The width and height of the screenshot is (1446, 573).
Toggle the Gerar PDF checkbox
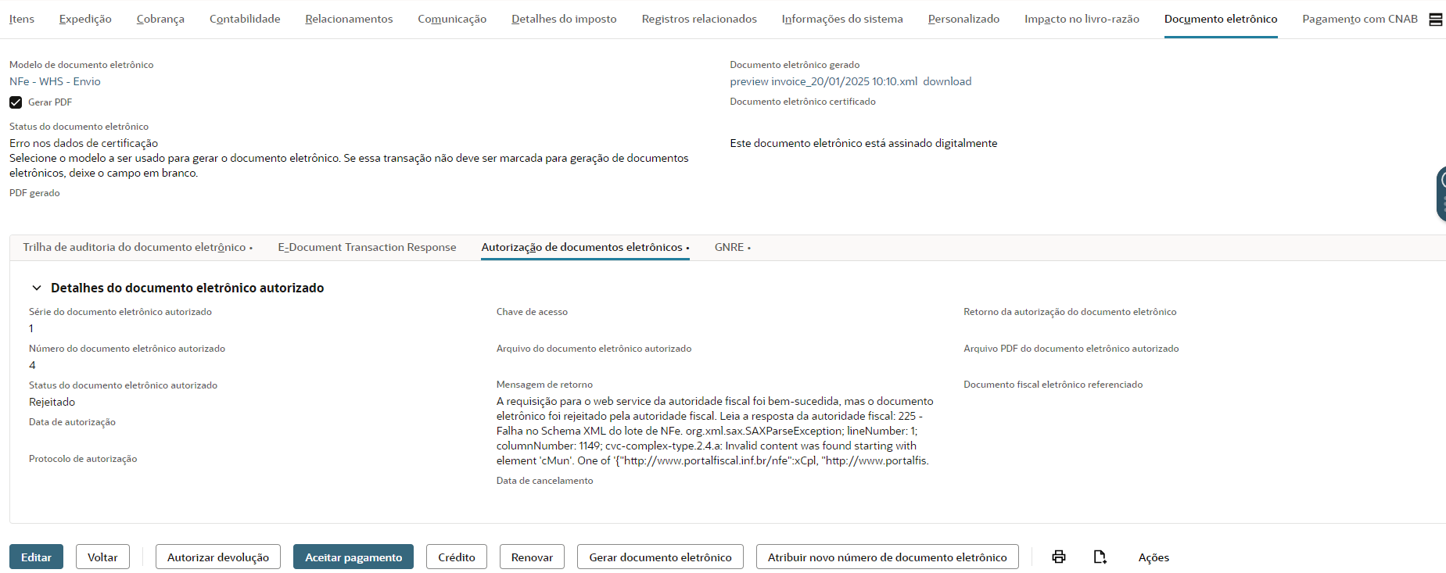[16, 102]
